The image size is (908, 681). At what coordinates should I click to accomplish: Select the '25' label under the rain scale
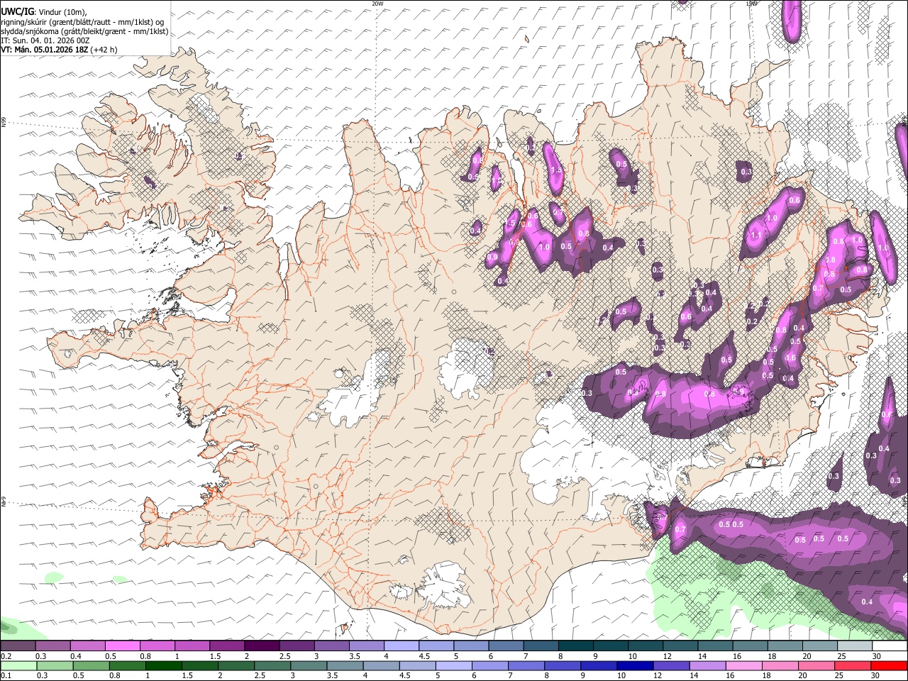click(x=838, y=675)
